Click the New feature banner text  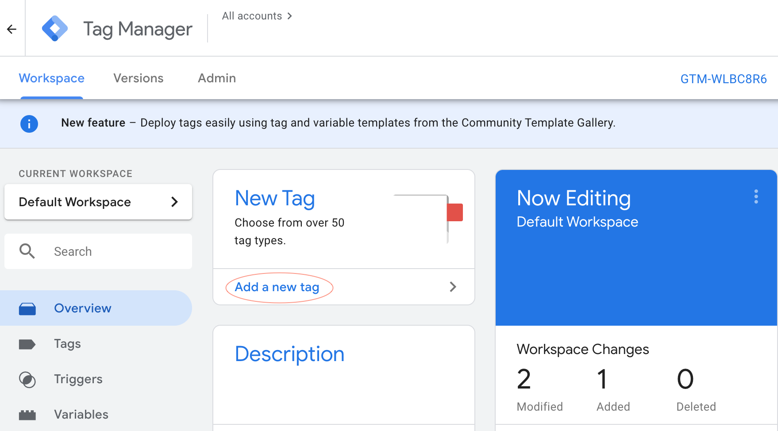tap(338, 123)
